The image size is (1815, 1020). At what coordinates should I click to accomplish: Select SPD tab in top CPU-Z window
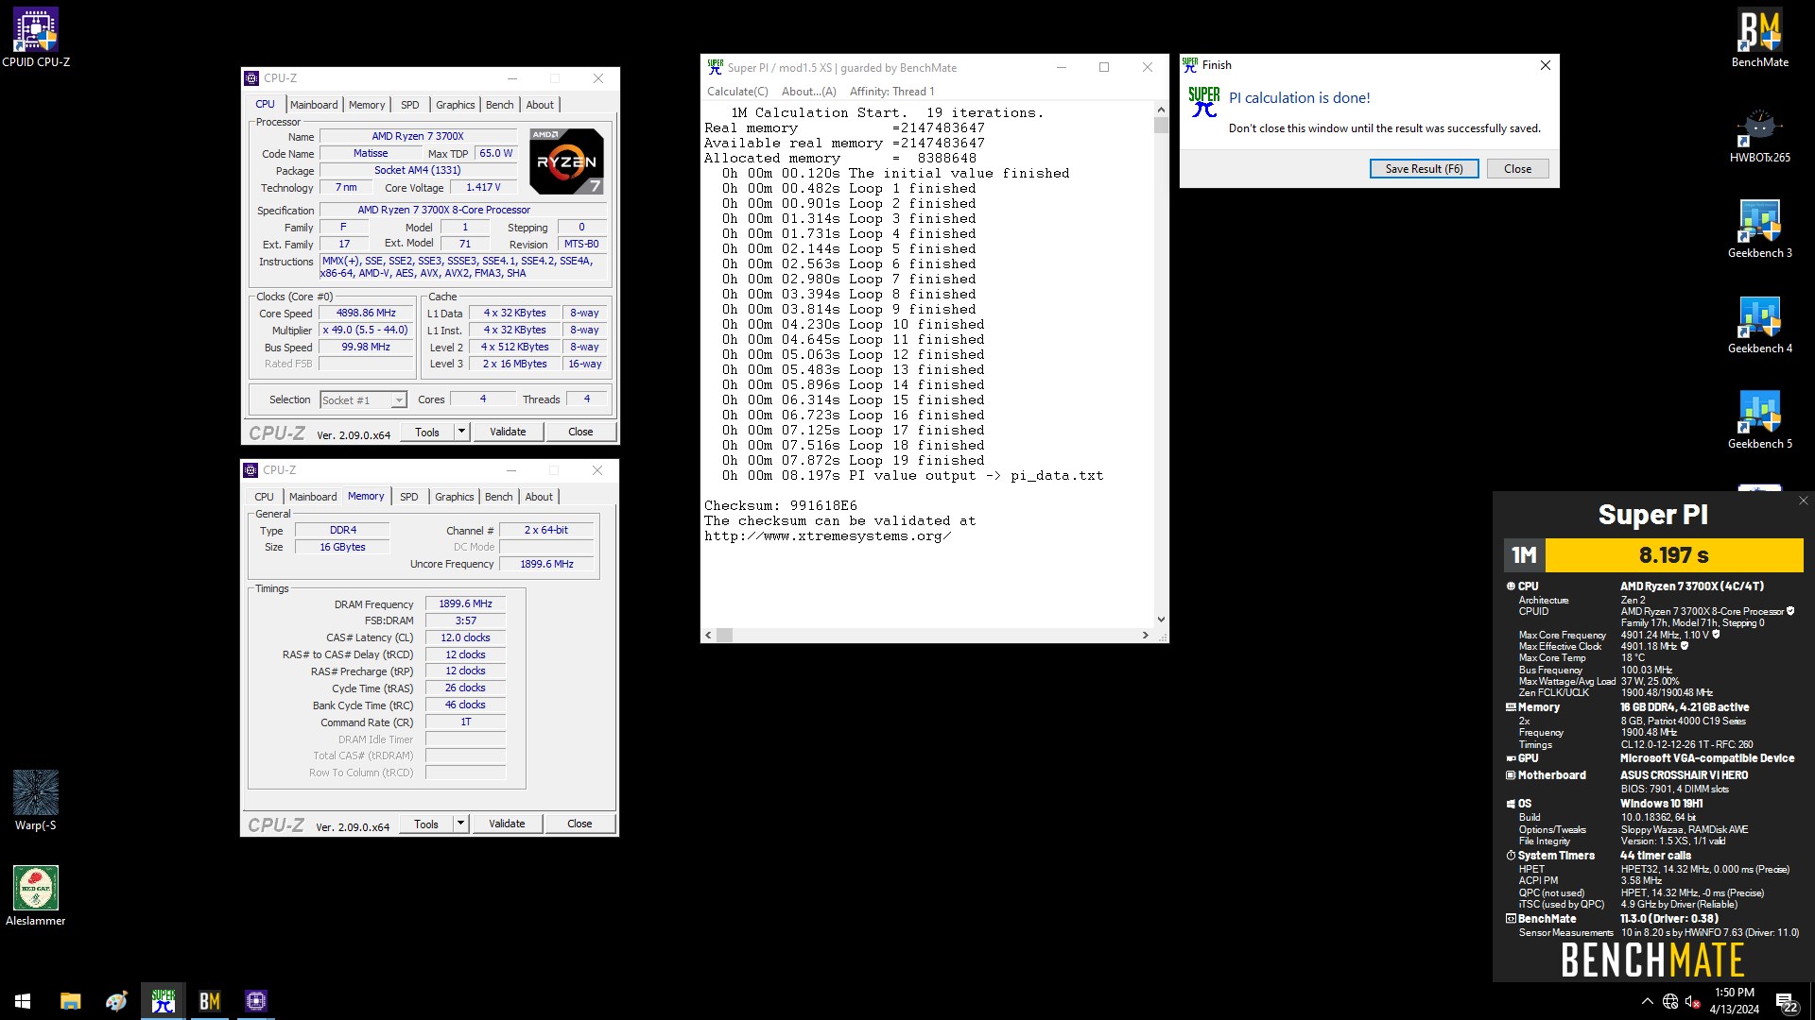pyautogui.click(x=409, y=105)
